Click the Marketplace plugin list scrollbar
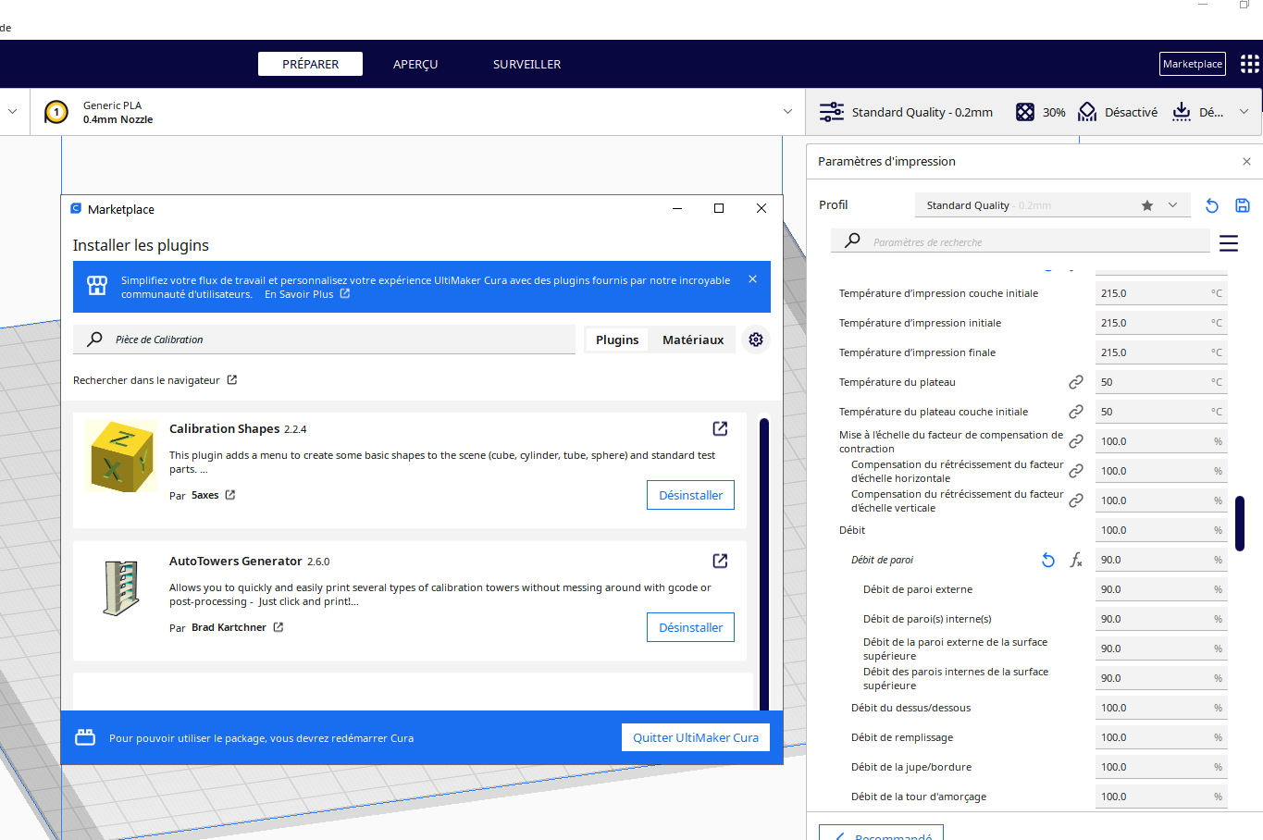 (x=764, y=564)
